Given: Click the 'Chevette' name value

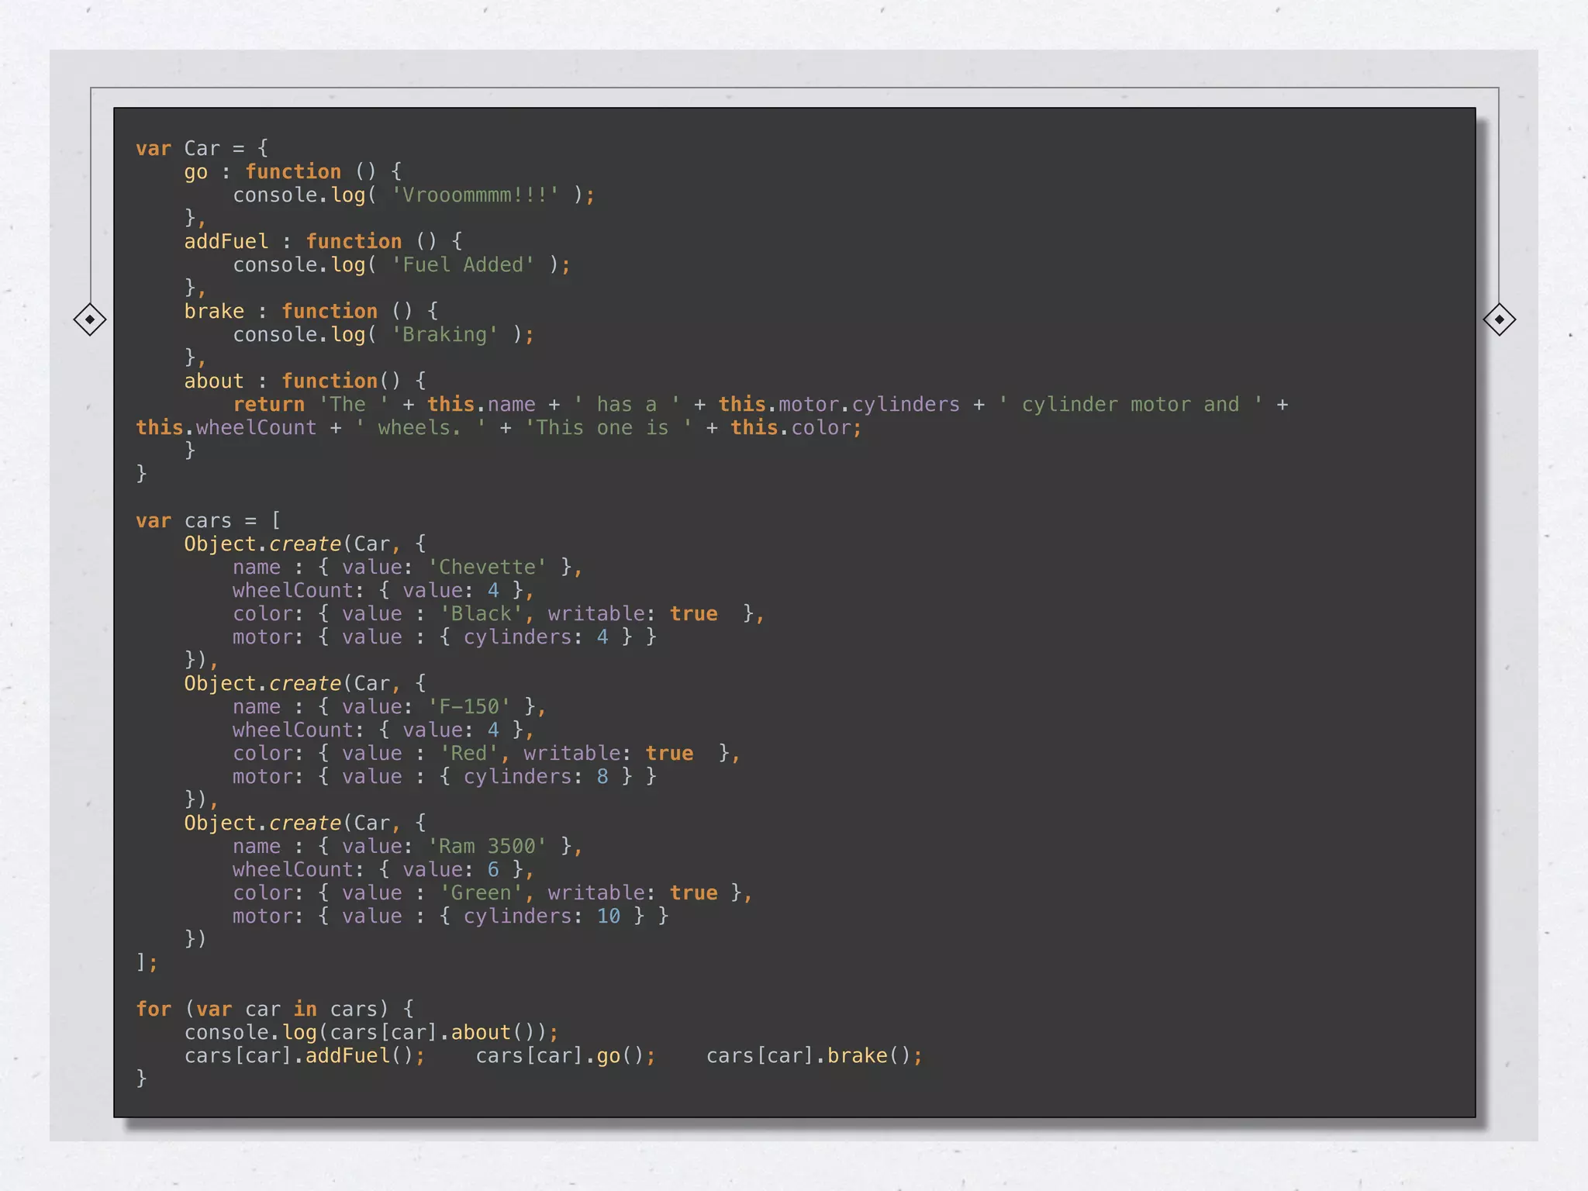Looking at the screenshot, I should click(x=487, y=567).
